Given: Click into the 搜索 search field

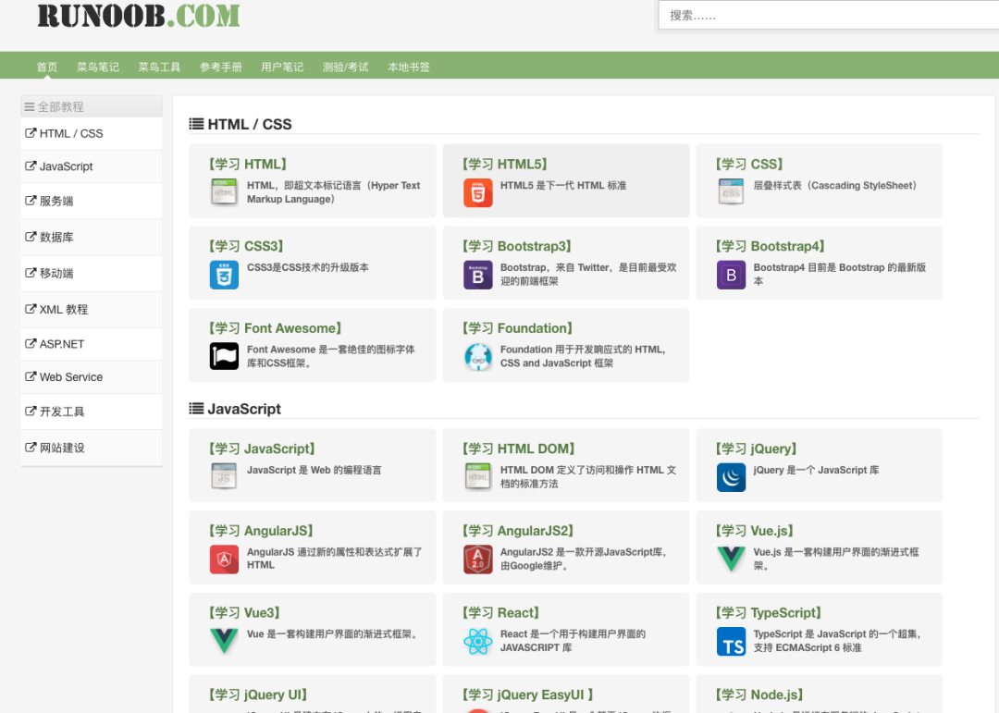Looking at the screenshot, I should coord(828,16).
